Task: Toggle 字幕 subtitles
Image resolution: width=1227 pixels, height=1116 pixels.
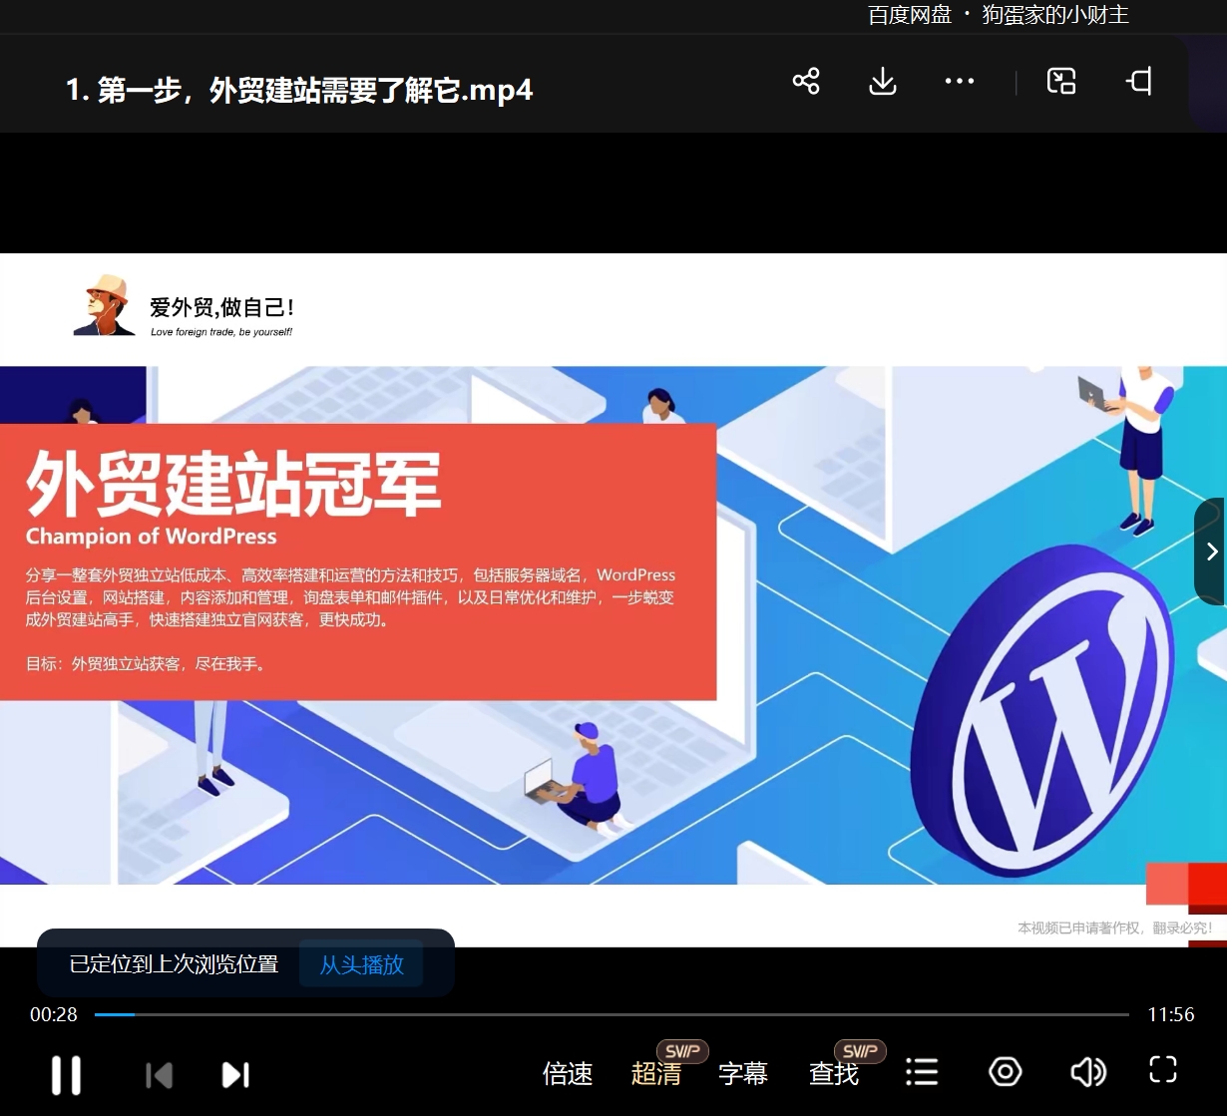Action: (743, 1074)
